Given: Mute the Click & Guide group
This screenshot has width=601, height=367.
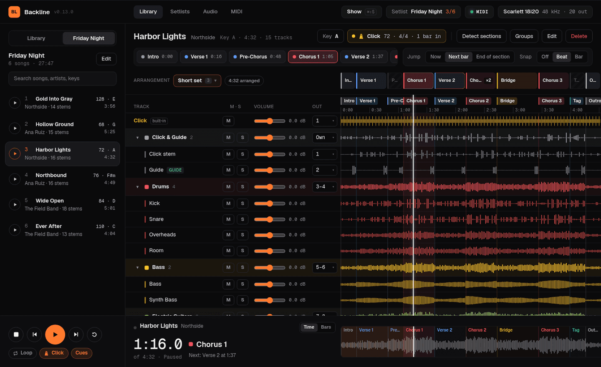Looking at the screenshot, I should tap(228, 138).
